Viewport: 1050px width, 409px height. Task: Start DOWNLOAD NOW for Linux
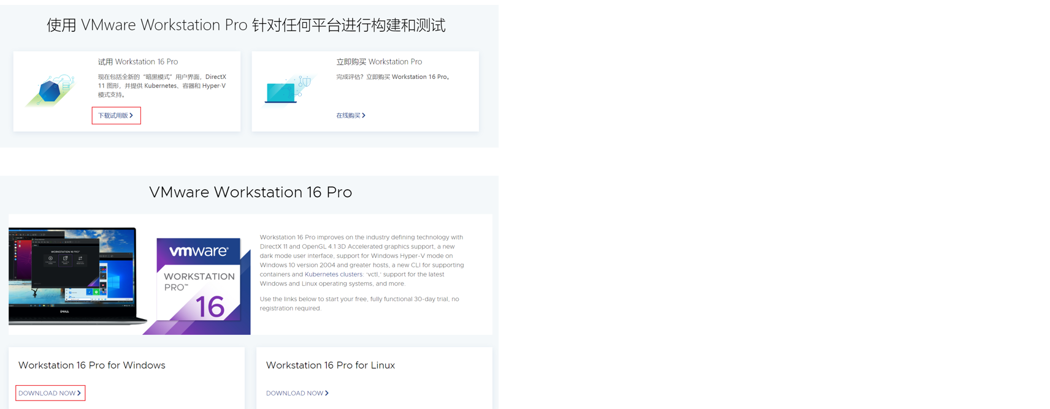(297, 393)
